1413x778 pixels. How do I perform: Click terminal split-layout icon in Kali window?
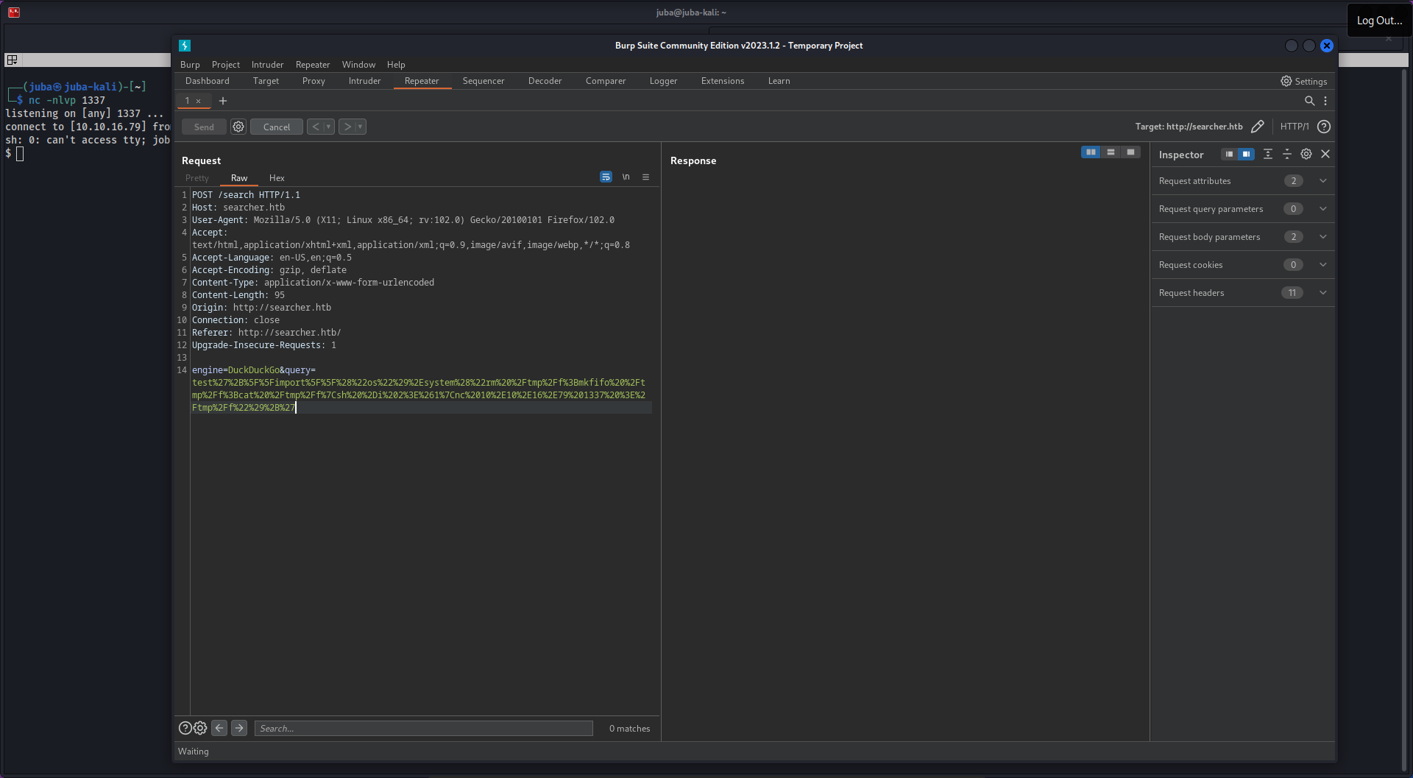[x=12, y=60]
